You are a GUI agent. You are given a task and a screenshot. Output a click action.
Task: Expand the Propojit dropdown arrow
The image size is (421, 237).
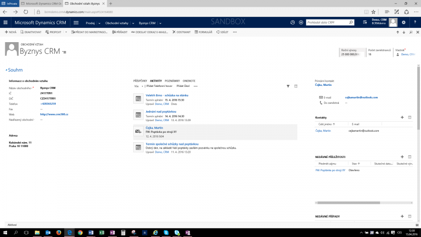(66, 32)
